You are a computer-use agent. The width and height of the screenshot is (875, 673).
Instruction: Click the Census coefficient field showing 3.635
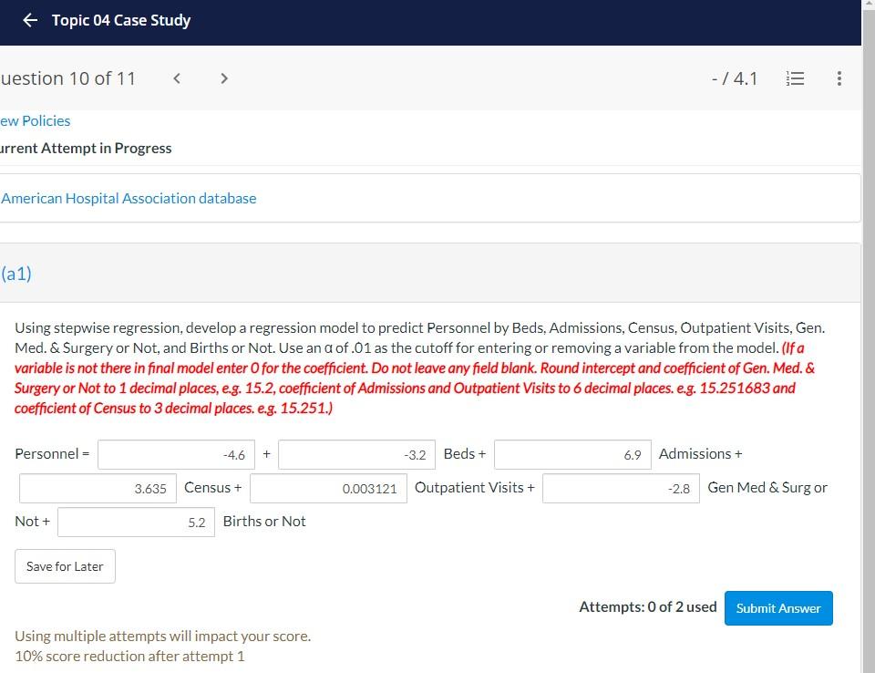pos(98,487)
